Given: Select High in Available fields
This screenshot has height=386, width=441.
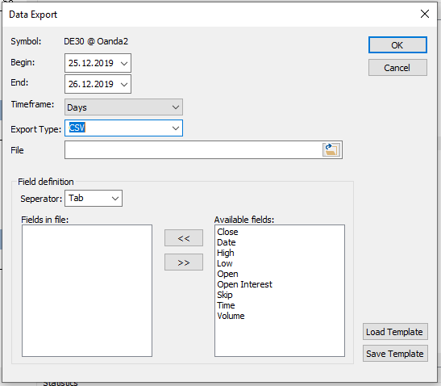Looking at the screenshot, I should 225,253.
